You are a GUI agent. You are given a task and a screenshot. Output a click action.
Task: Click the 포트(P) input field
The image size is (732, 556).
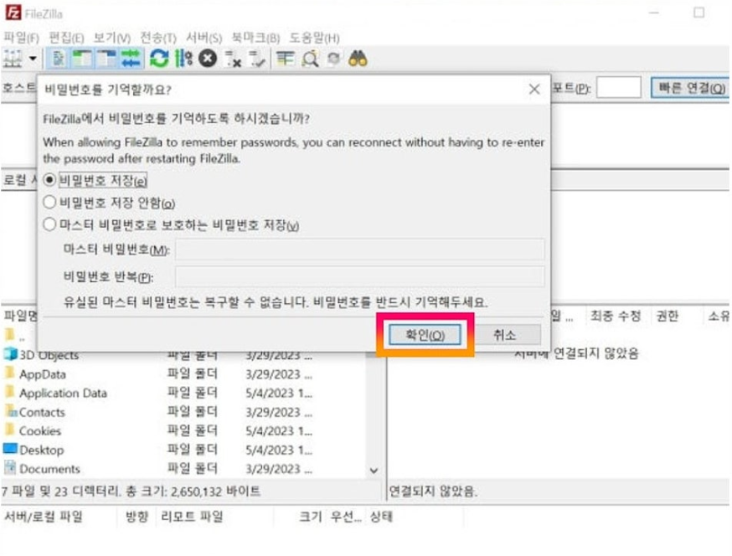(x=619, y=87)
